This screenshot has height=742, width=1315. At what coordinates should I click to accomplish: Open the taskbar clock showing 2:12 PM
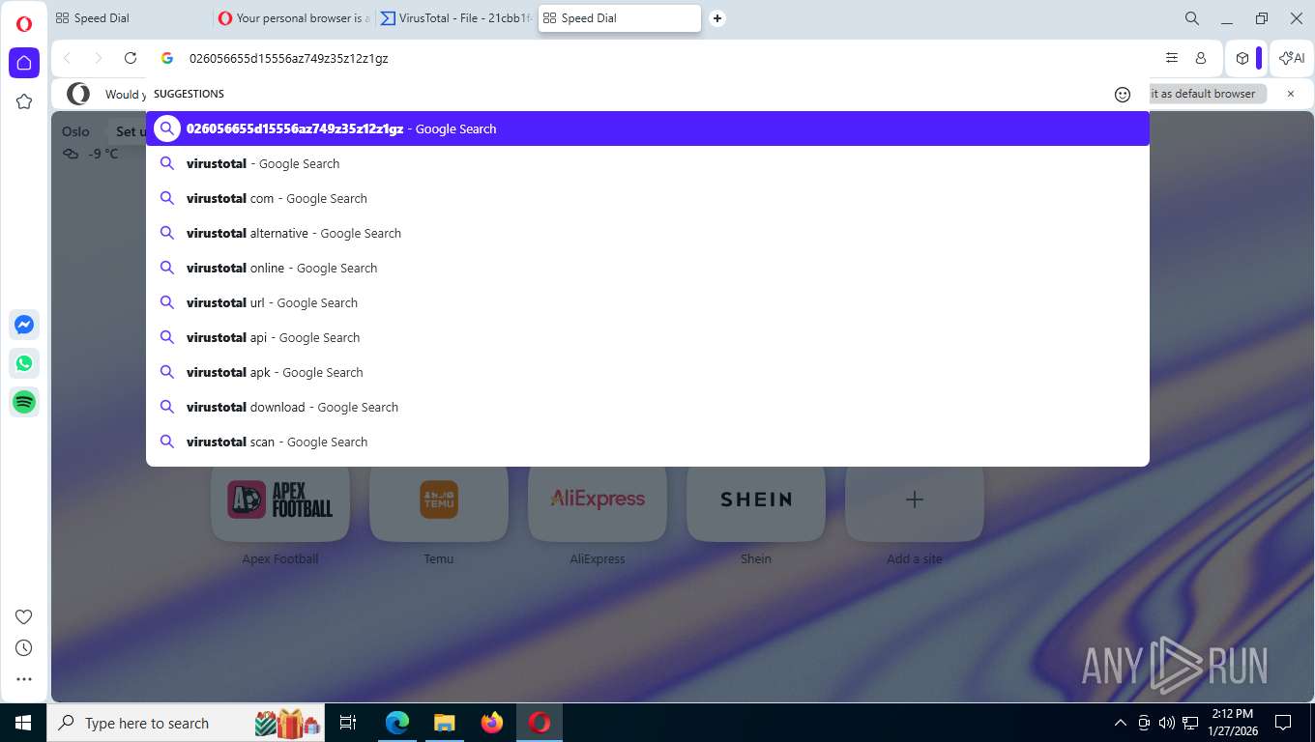point(1232,723)
